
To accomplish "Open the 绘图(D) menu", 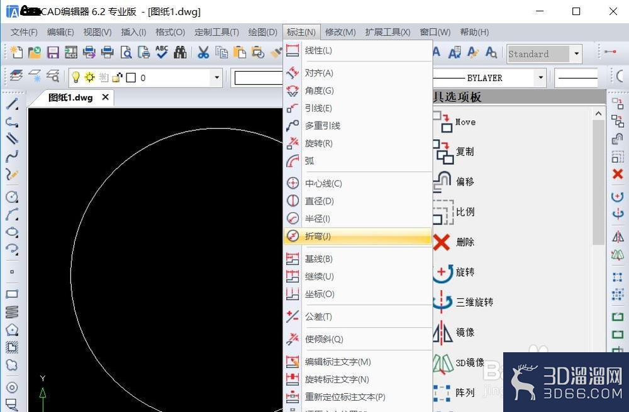I will [x=263, y=32].
